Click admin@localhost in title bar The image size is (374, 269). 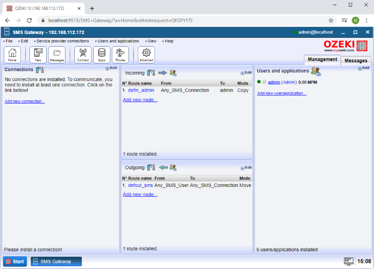click(315, 32)
